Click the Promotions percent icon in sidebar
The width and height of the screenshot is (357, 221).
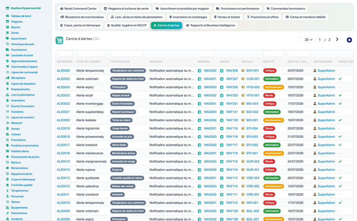coord(7,140)
